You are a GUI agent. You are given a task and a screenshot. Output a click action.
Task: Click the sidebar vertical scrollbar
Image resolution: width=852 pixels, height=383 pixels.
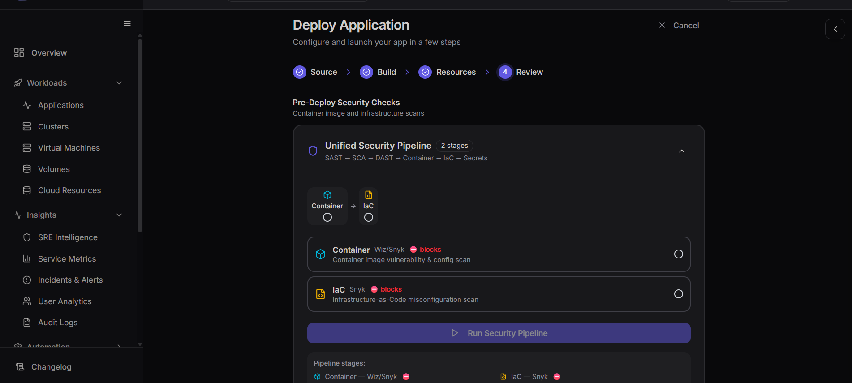(140, 134)
